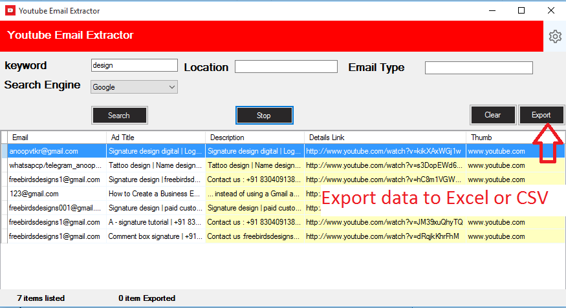
Task: Sort by the Details Link column header
Action: [x=385, y=138]
